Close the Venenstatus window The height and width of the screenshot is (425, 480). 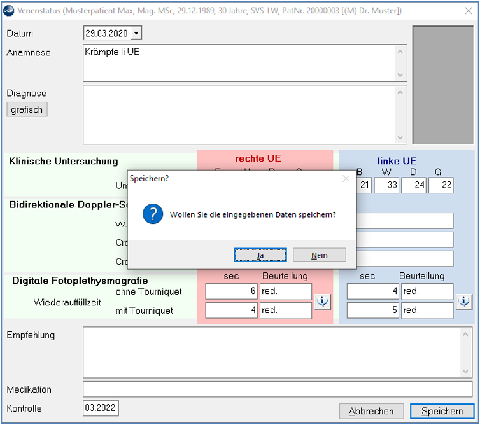point(469,11)
